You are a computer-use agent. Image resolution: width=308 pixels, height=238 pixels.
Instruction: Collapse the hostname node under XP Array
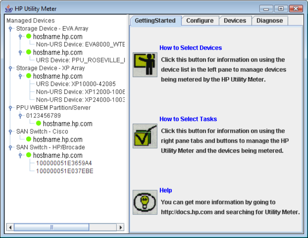[20, 76]
